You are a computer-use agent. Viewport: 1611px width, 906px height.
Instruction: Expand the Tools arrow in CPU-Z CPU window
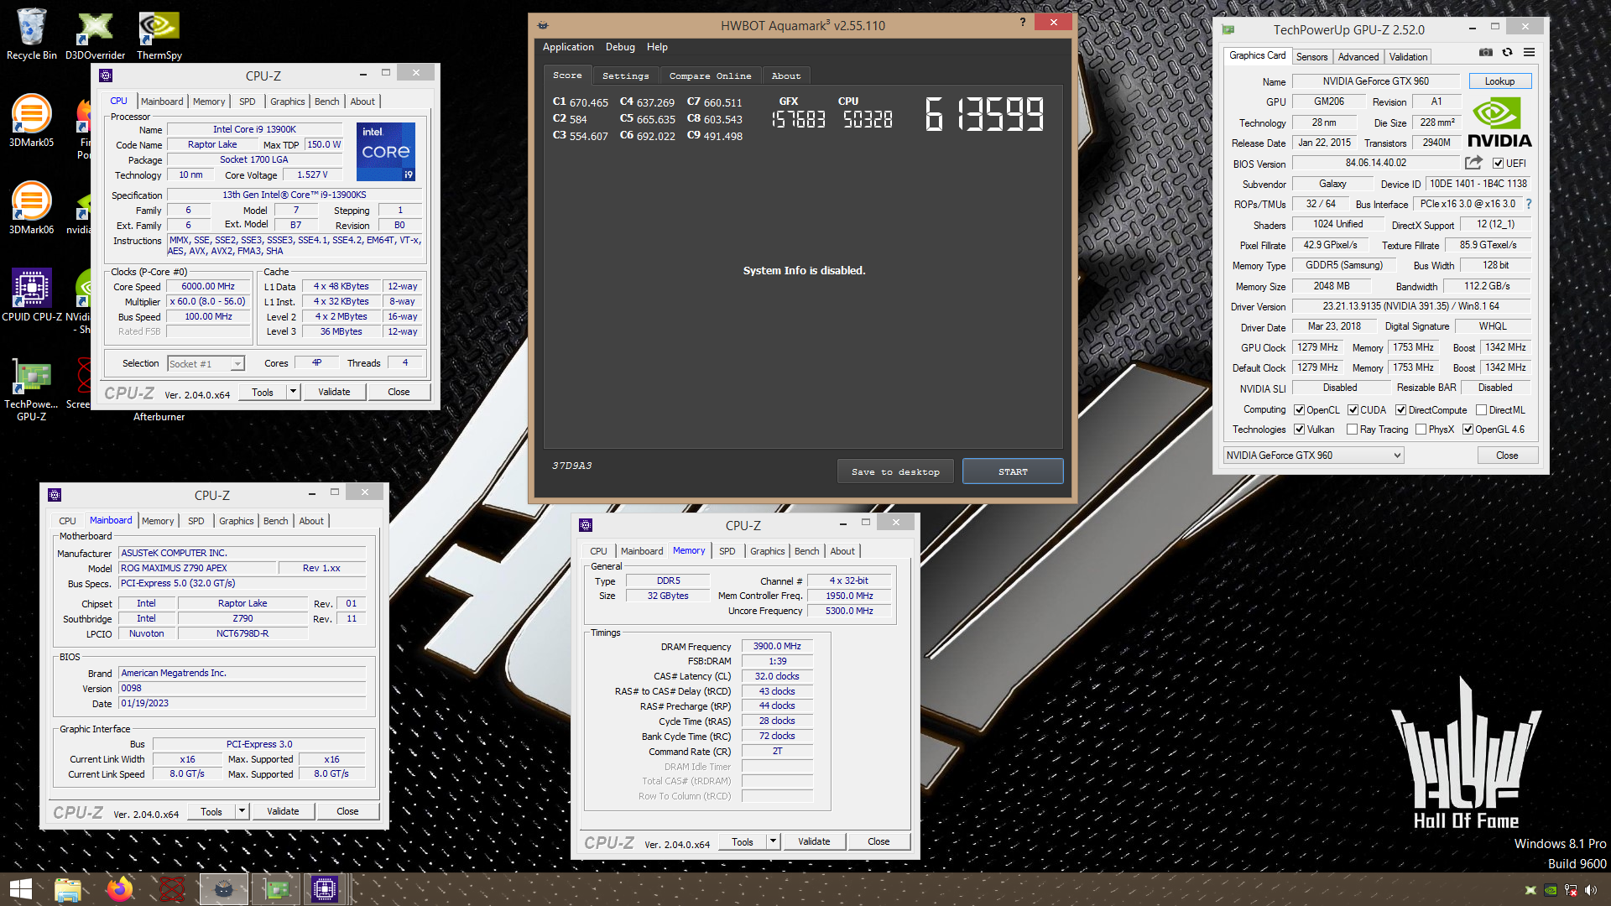click(x=293, y=392)
